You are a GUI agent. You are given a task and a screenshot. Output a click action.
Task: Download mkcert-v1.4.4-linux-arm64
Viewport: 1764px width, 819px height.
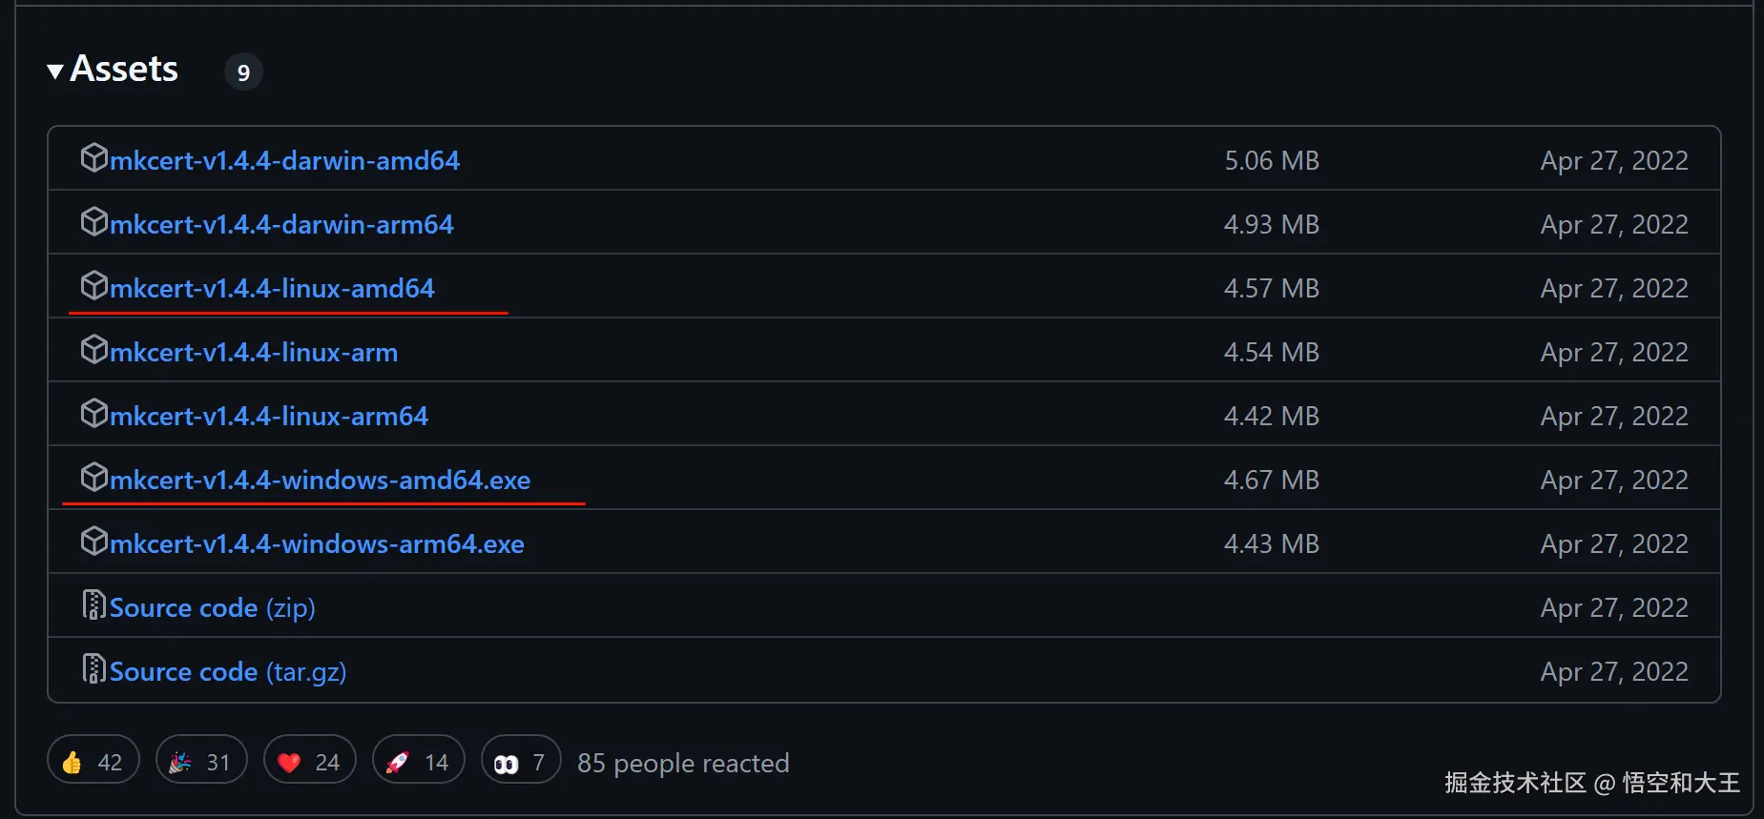point(268,416)
